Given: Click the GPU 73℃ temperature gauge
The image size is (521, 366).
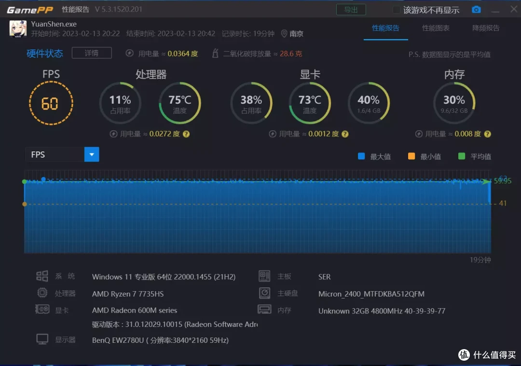Looking at the screenshot, I should coord(310,103).
